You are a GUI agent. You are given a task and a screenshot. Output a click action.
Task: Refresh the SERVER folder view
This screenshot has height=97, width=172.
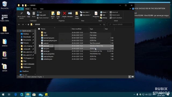point(104,25)
